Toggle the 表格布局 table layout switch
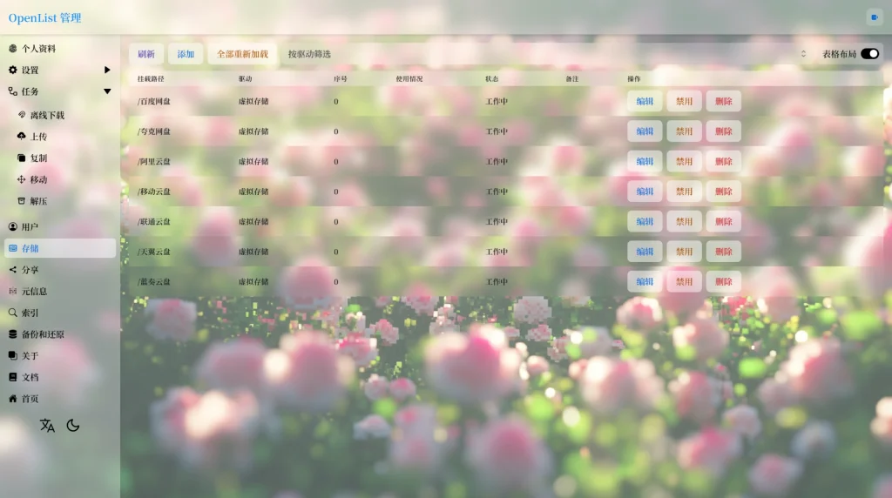The height and width of the screenshot is (498, 892). pyautogui.click(x=869, y=54)
